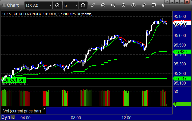The width and height of the screenshot is (192, 121).
Task: Click the chart drag handle icon
Action: coord(4,5)
